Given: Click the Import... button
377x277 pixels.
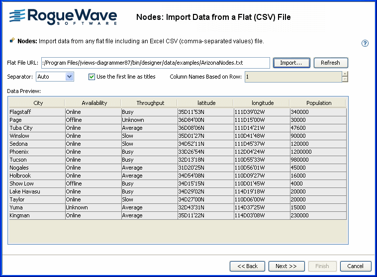Looking at the screenshot, I should (291, 63).
